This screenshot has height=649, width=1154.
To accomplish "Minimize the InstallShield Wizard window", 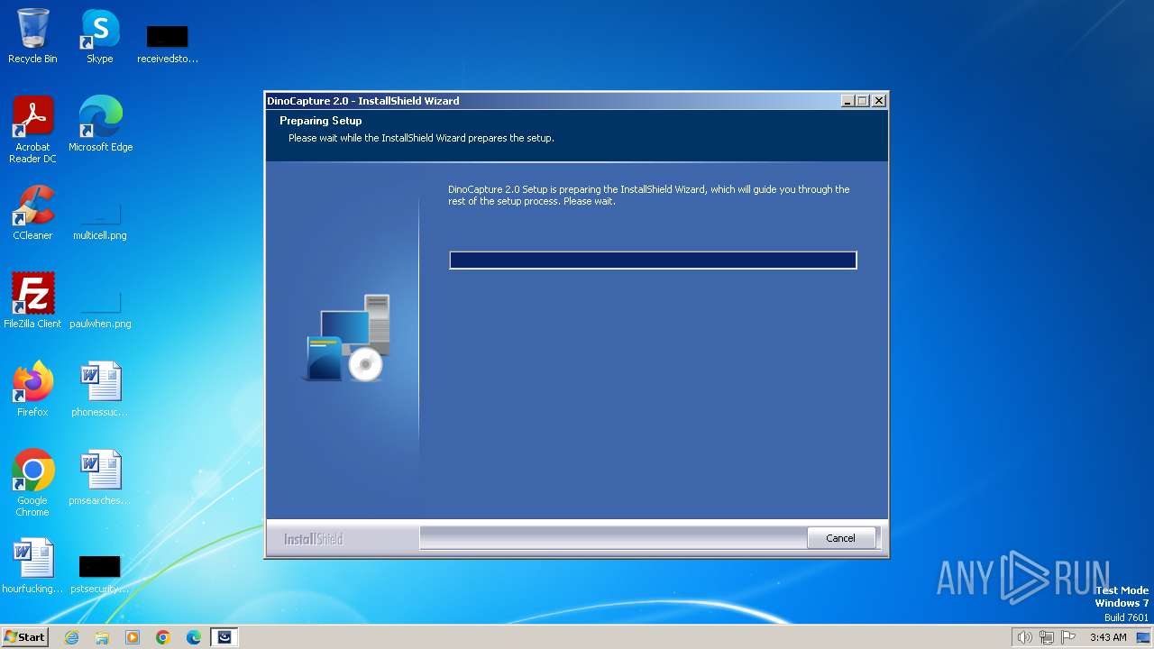I will (x=847, y=101).
